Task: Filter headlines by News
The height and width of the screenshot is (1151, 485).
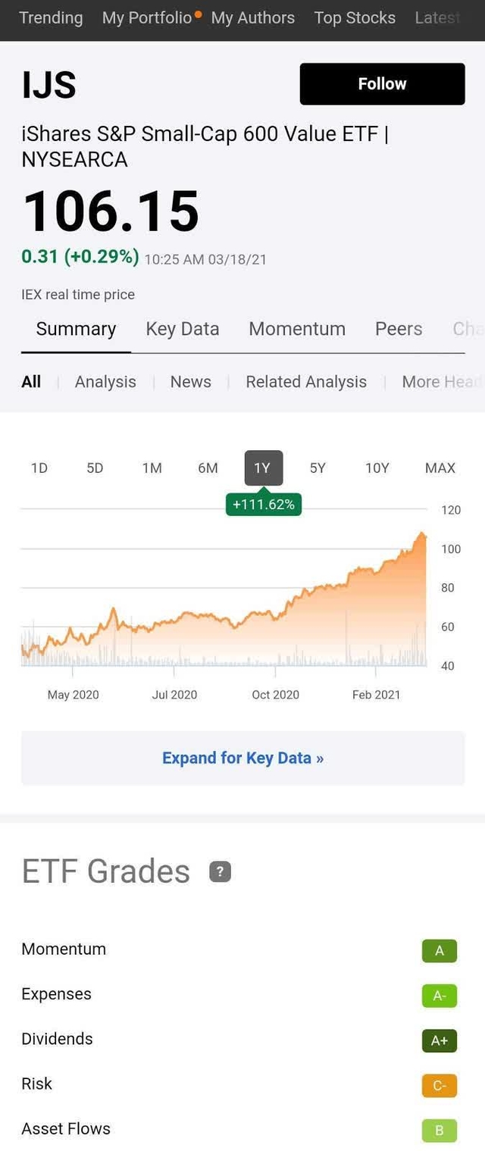Action: tap(191, 382)
